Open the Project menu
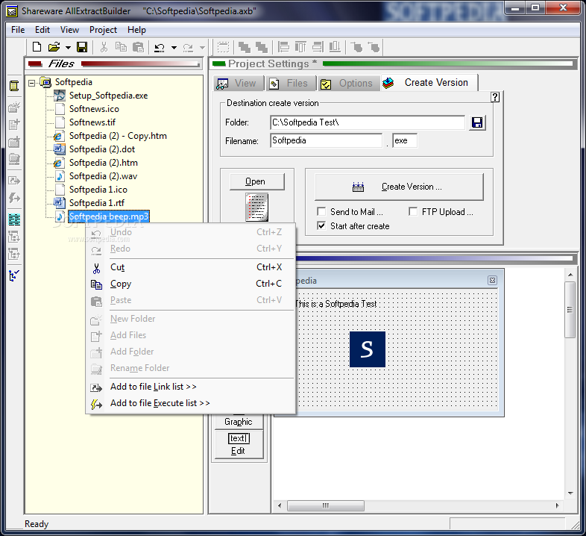The image size is (586, 536). click(103, 30)
